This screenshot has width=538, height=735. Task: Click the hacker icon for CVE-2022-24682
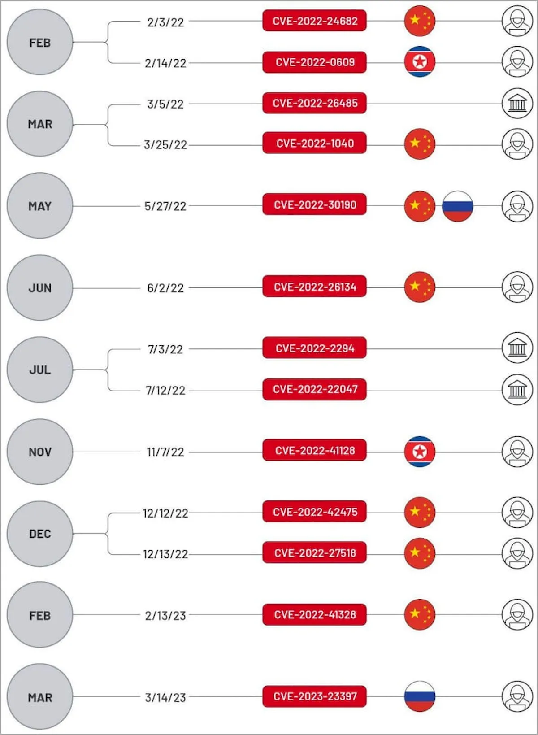(x=517, y=21)
